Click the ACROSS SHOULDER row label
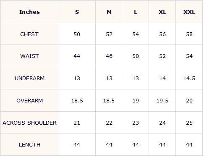 point(29,123)
